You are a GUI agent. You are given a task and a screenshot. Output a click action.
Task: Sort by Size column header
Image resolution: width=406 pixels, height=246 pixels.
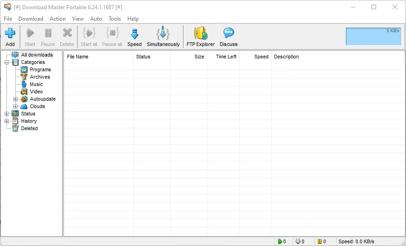tap(188, 57)
